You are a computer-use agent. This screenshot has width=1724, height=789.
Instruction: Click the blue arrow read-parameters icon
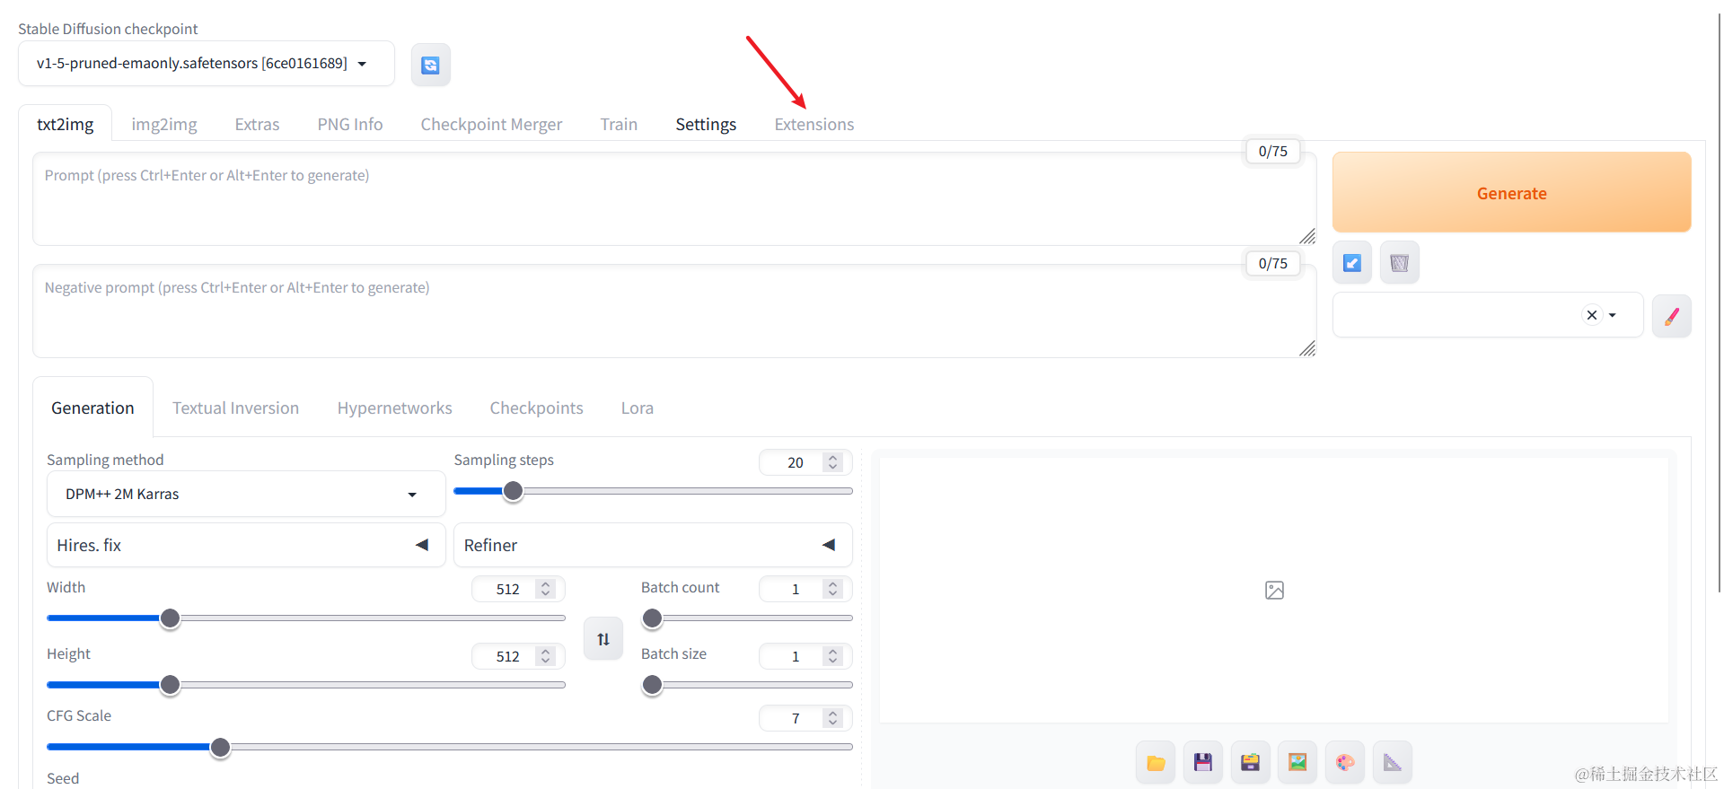(x=1351, y=263)
